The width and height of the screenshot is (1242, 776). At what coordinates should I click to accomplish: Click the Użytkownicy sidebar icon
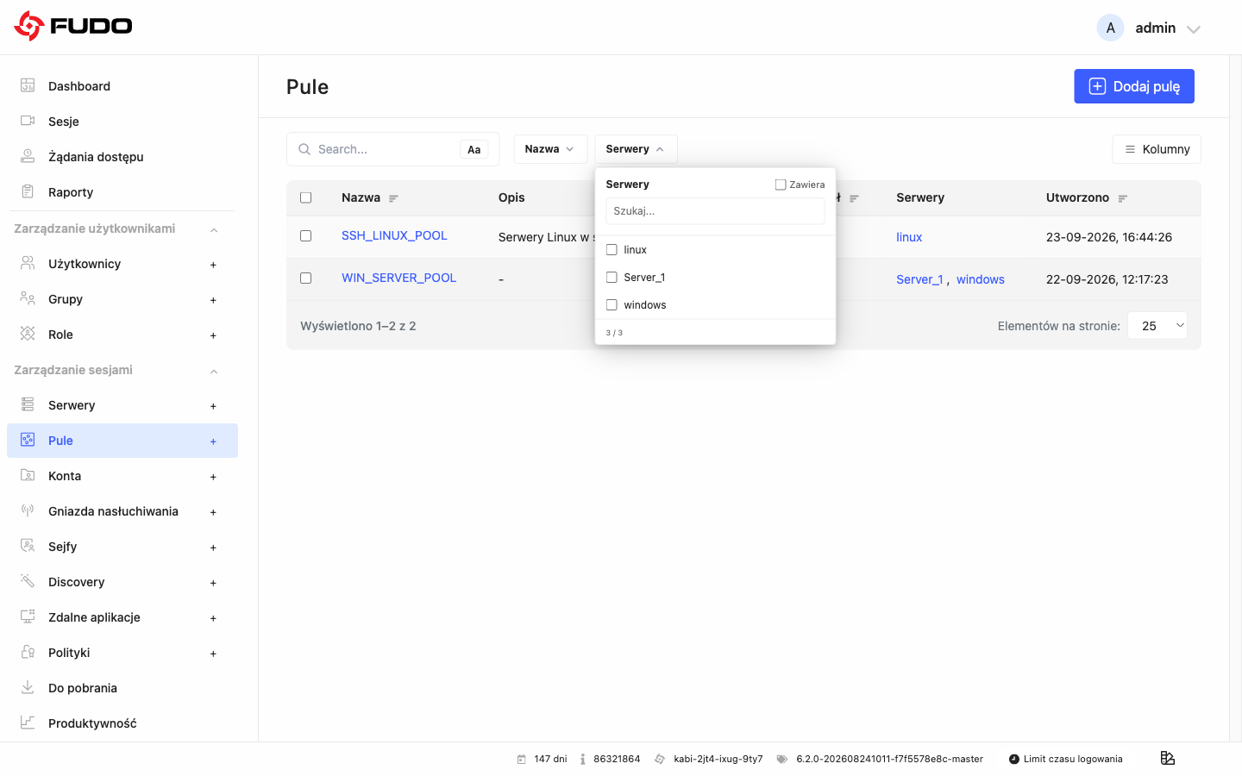pyautogui.click(x=28, y=263)
